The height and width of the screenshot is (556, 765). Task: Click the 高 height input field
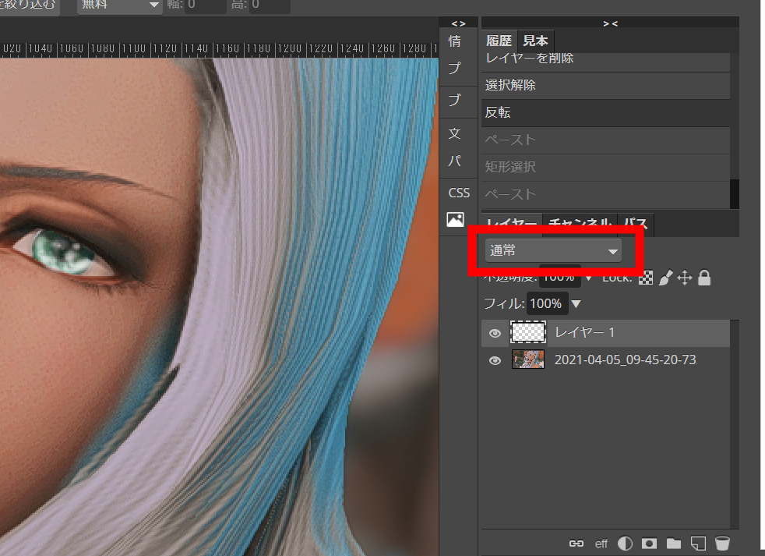(x=270, y=5)
